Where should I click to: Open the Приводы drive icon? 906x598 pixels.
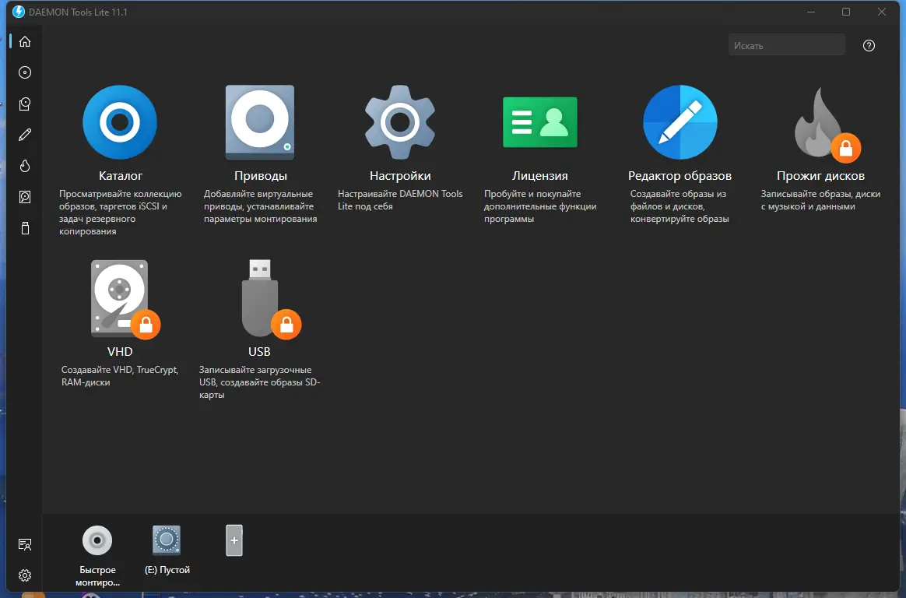click(x=260, y=122)
